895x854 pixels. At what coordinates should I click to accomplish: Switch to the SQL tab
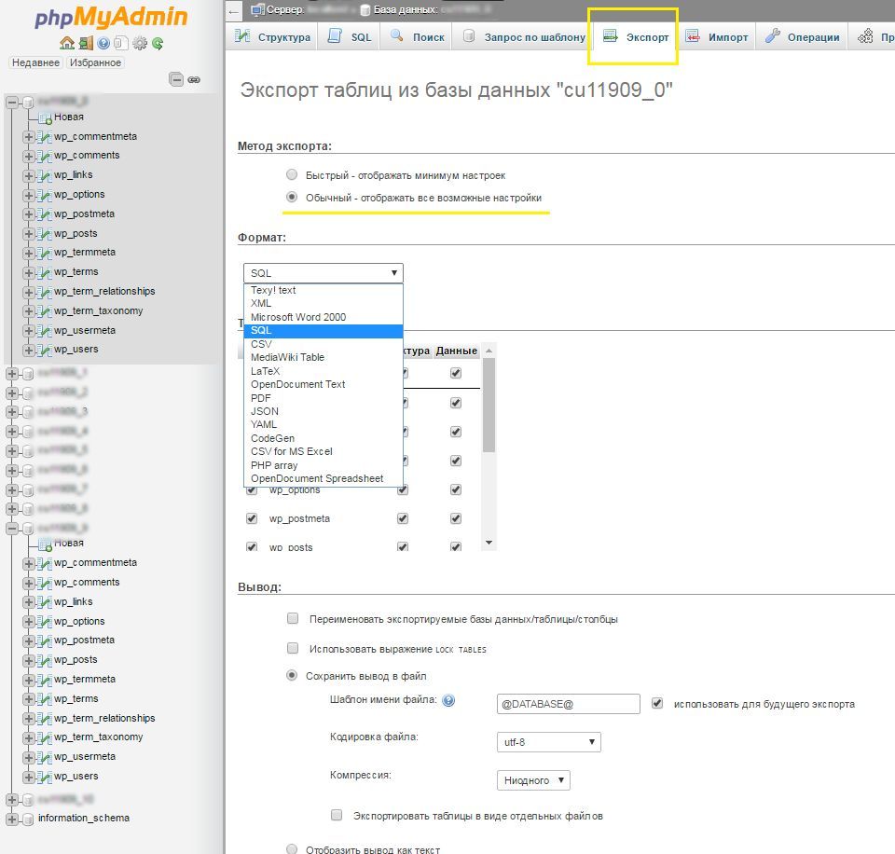coord(349,36)
